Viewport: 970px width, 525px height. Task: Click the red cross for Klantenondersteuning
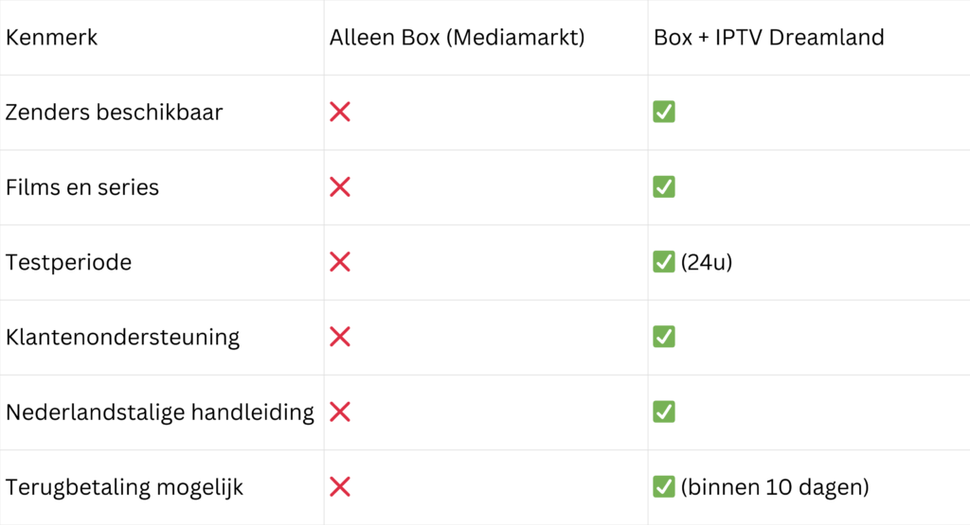click(340, 337)
